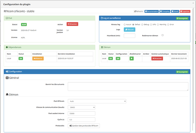The height and width of the screenshot is (133, 196).
Task: Click the Actif status badge
Action: click(x=24, y=25)
